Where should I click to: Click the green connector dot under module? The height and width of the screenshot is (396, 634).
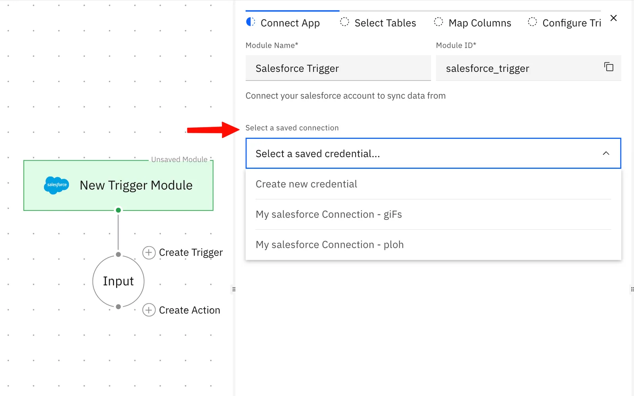point(118,210)
